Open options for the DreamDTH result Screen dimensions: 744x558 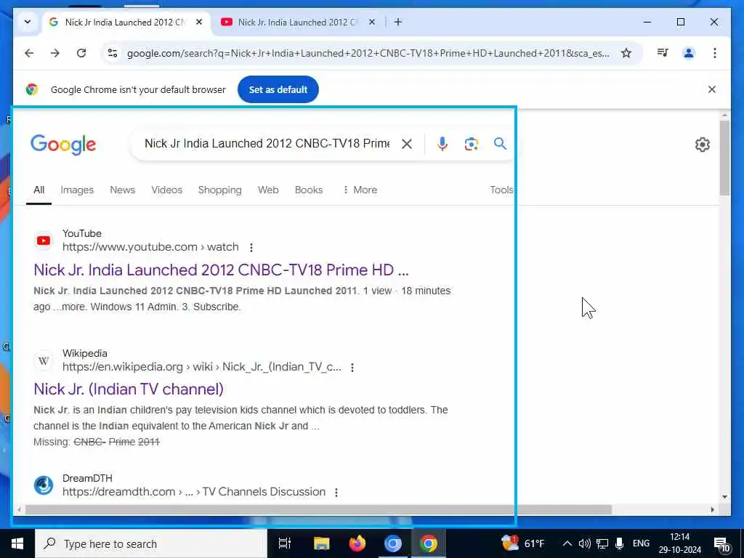click(x=336, y=493)
